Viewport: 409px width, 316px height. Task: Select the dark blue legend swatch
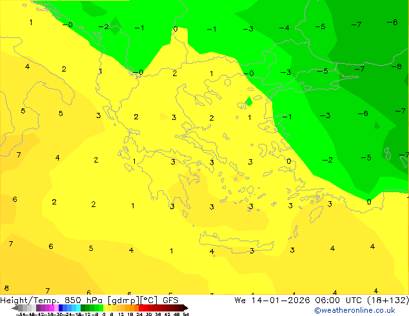pos(61,308)
